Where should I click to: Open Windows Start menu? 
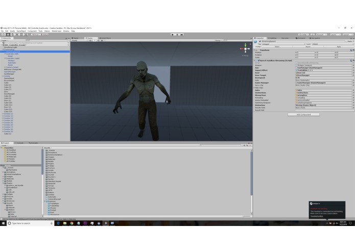click(3, 223)
